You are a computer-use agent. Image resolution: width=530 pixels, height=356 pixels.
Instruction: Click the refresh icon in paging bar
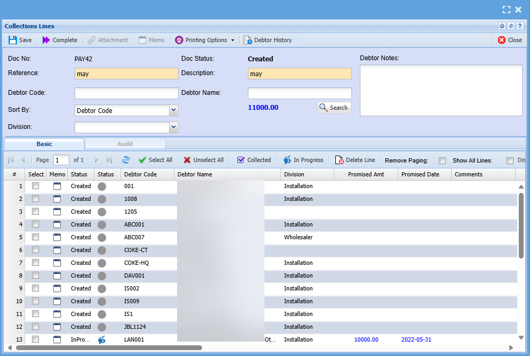point(126,160)
